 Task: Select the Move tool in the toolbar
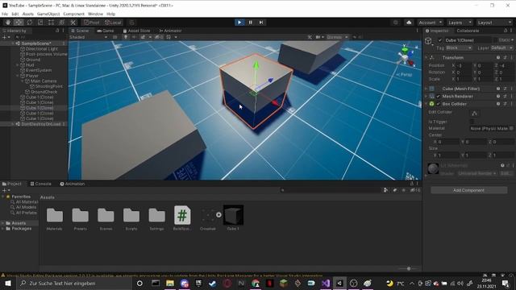(19, 23)
